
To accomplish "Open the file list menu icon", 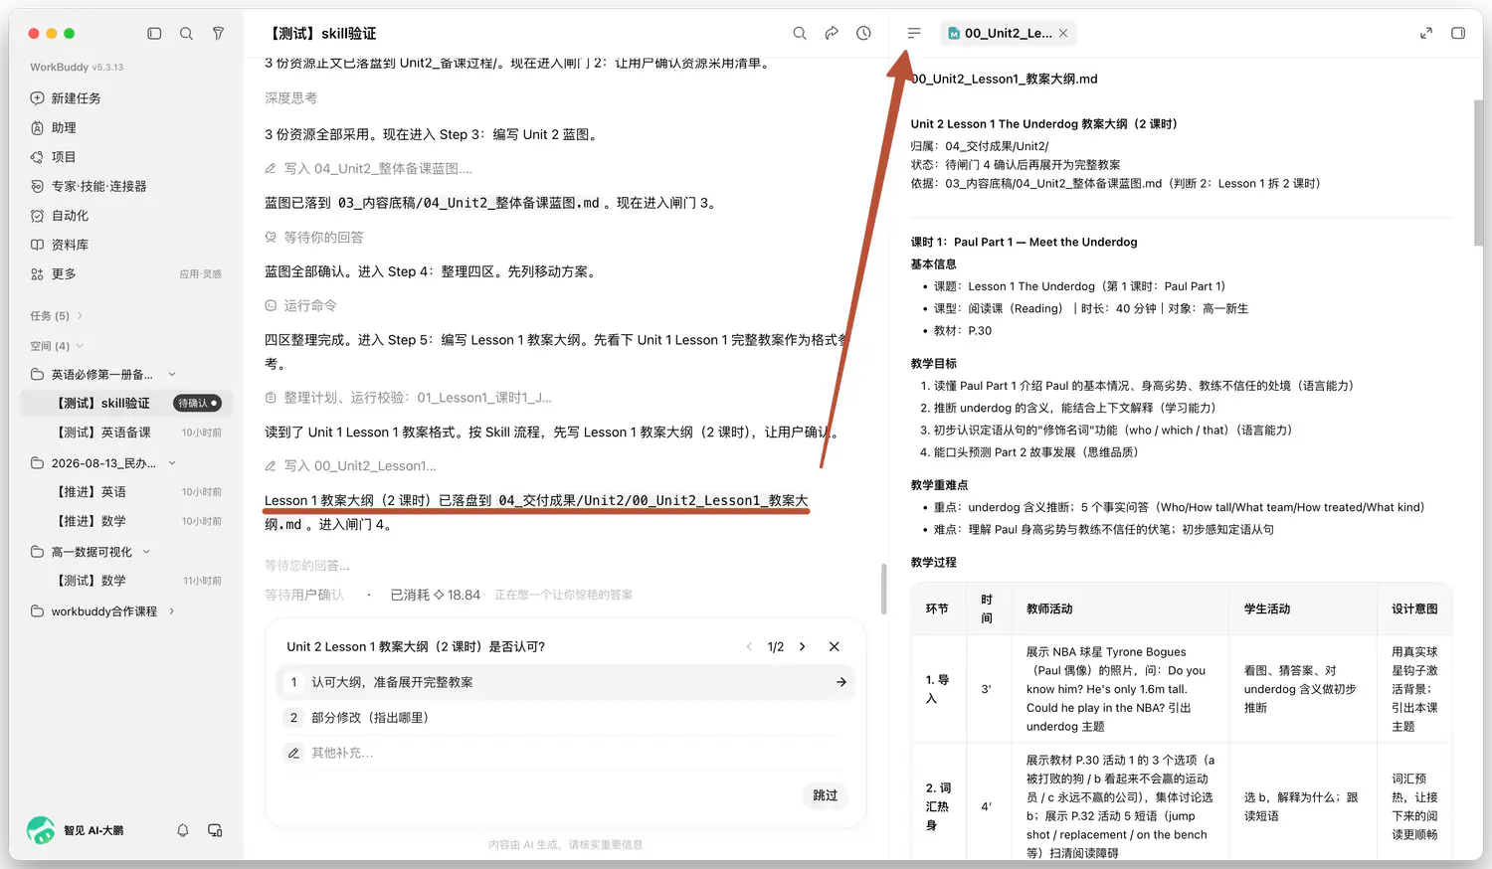I will click(x=914, y=34).
